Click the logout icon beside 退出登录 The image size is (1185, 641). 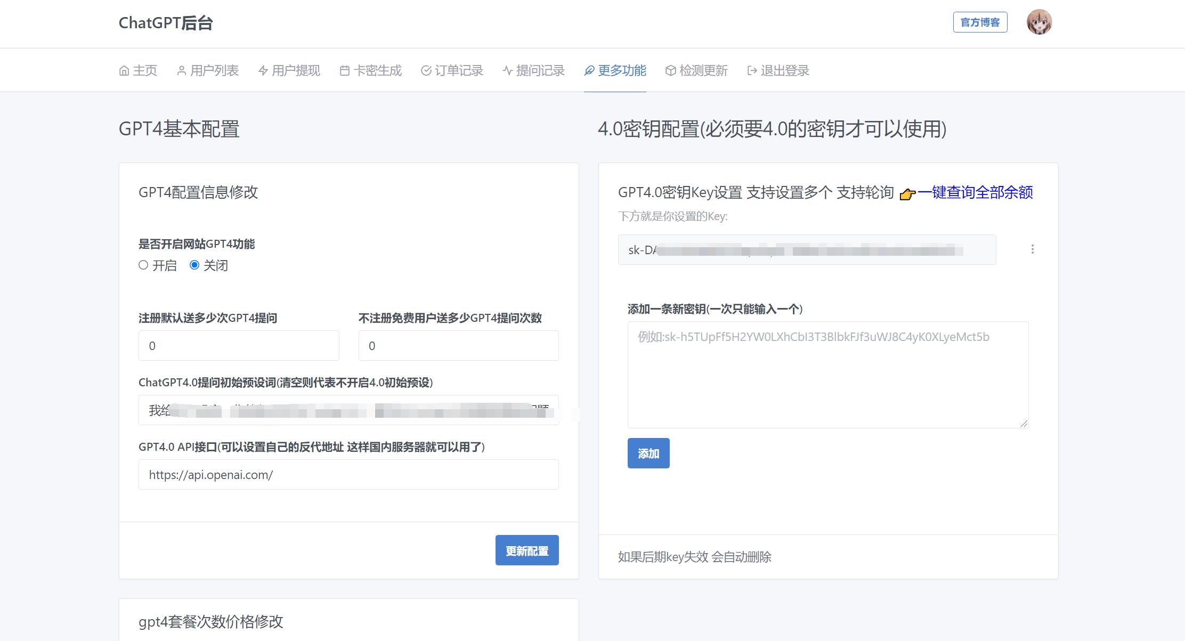[x=752, y=71]
